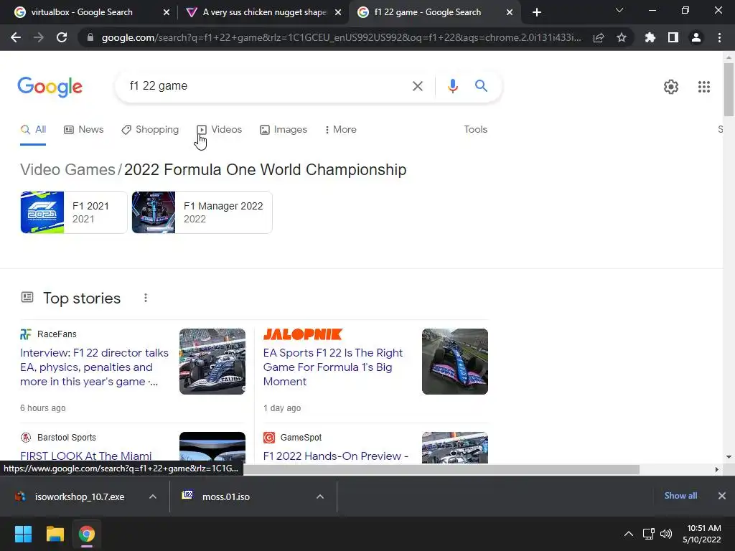Image resolution: width=735 pixels, height=551 pixels.
Task: Go back to the previous page
Action: click(x=16, y=37)
